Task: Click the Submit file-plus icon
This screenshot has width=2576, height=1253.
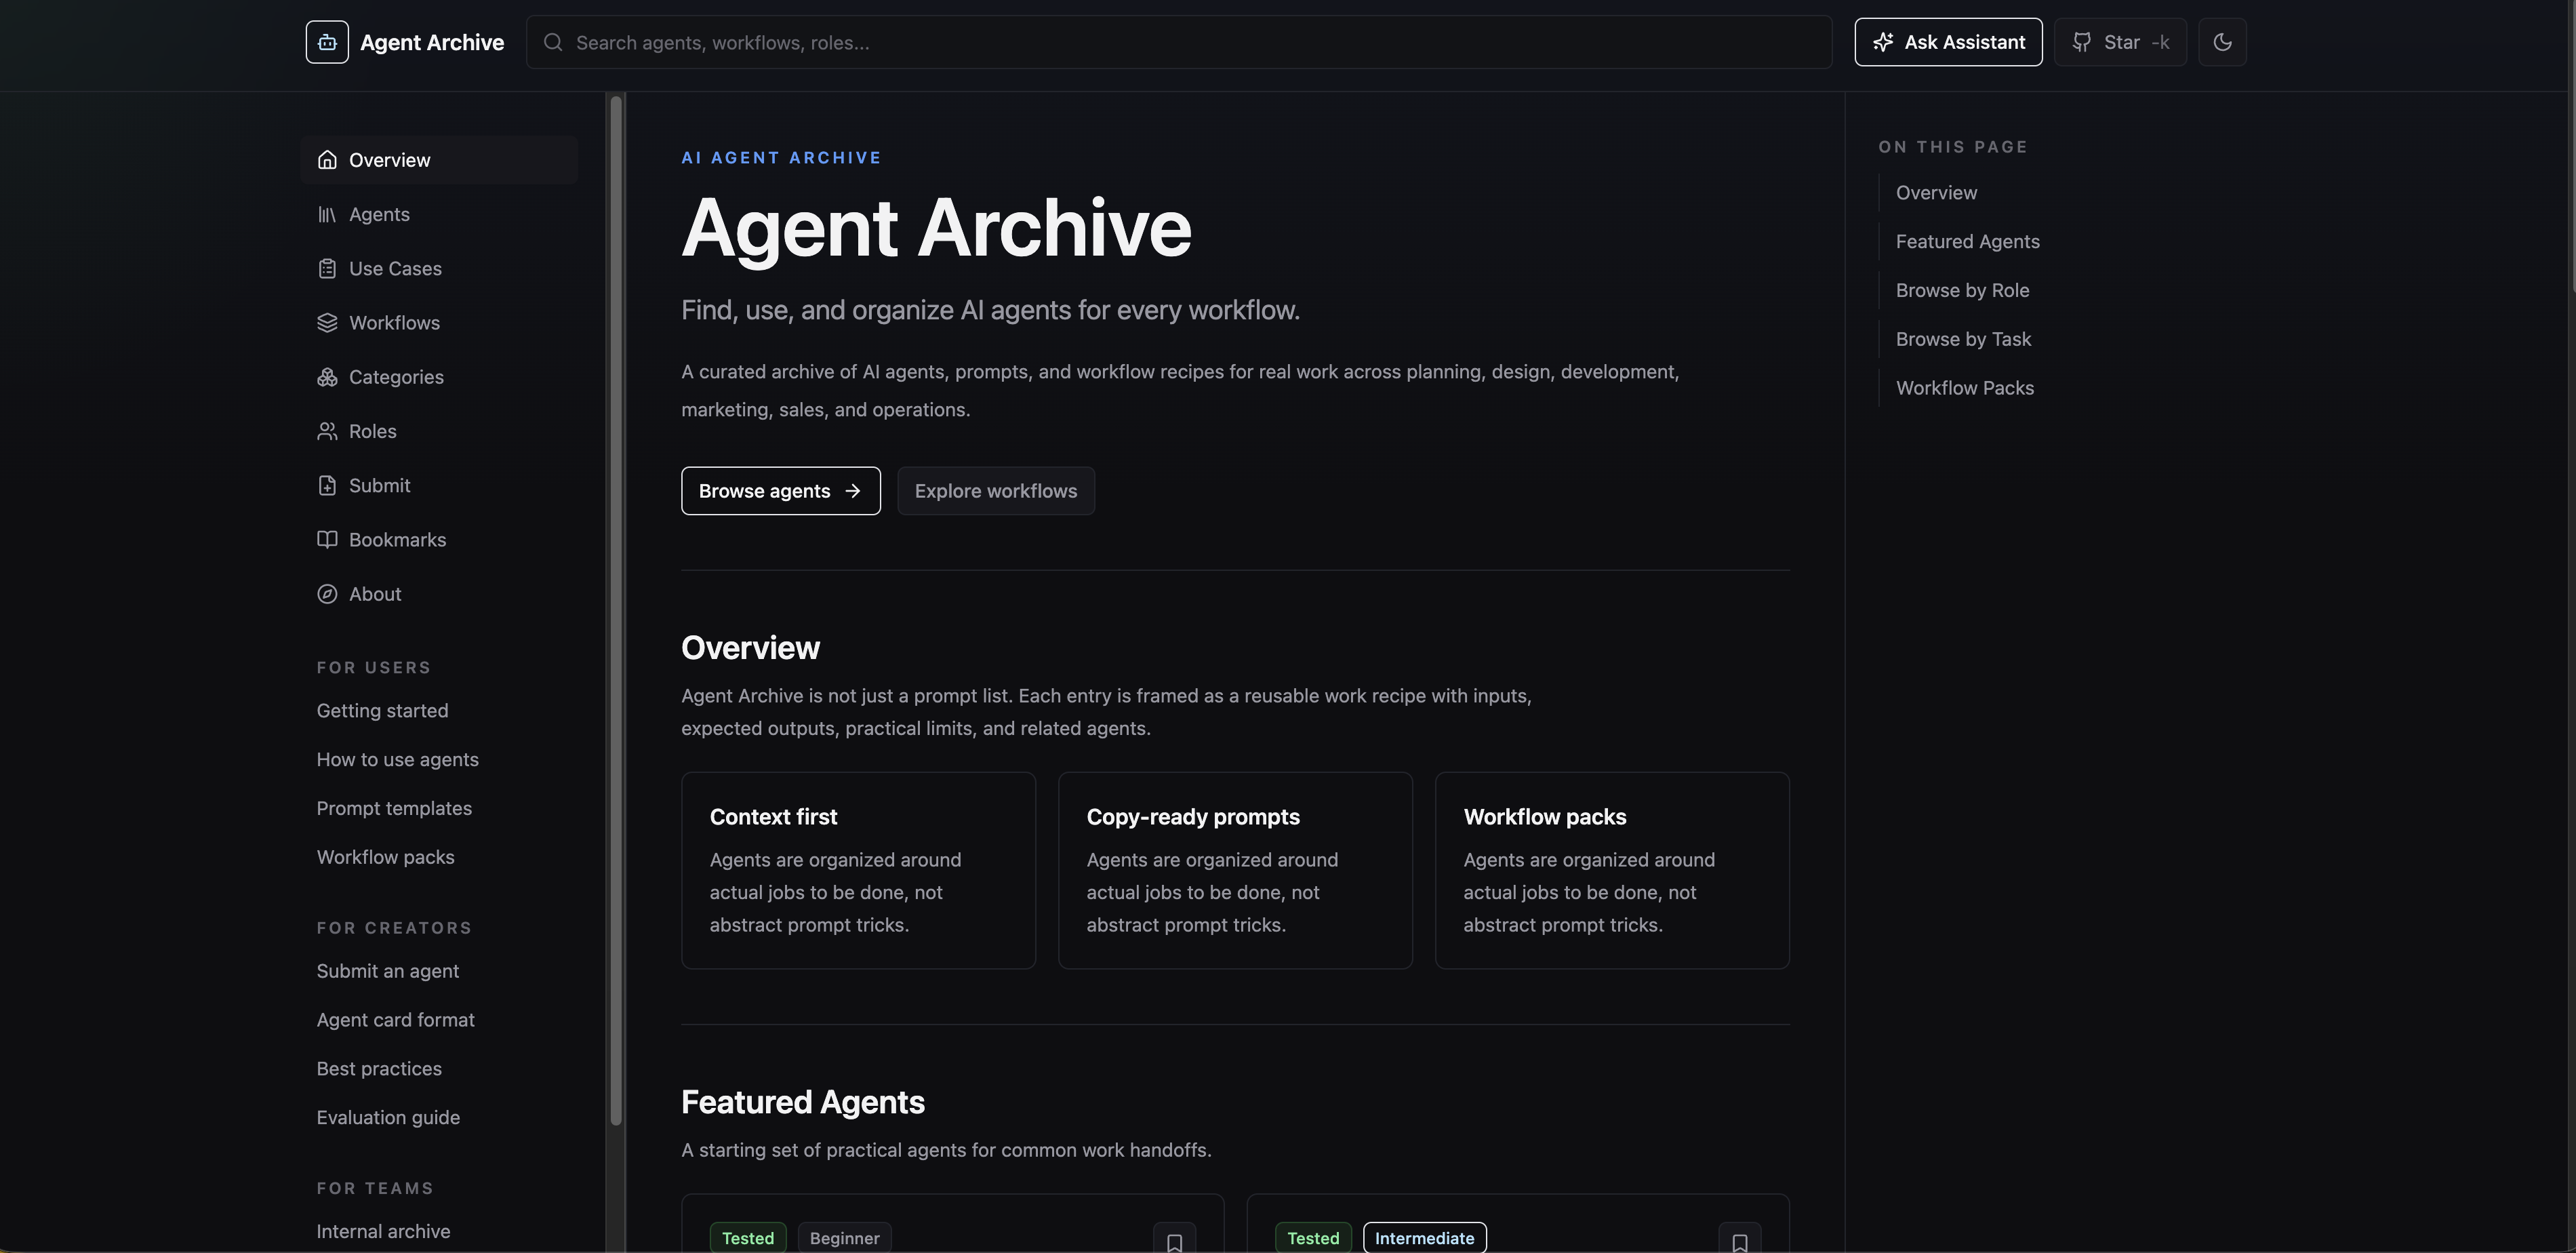Action: pos(327,485)
